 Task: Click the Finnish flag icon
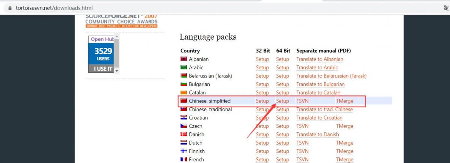click(184, 151)
